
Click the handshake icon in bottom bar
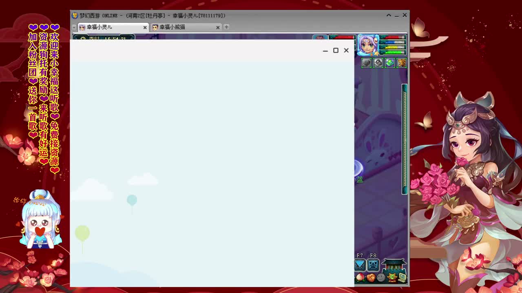(371, 278)
